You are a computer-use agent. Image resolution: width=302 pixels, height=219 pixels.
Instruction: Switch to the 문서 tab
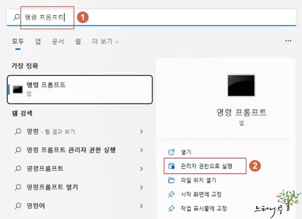point(58,42)
